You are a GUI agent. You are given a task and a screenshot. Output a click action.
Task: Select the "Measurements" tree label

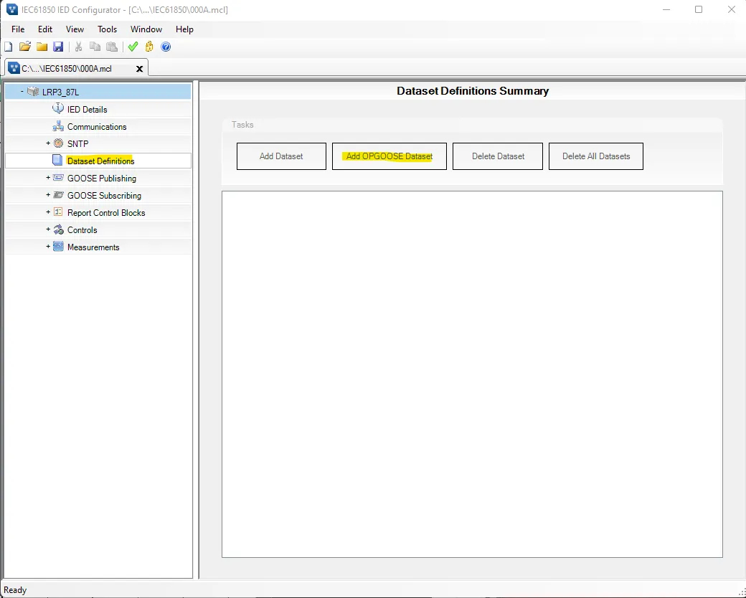click(93, 247)
